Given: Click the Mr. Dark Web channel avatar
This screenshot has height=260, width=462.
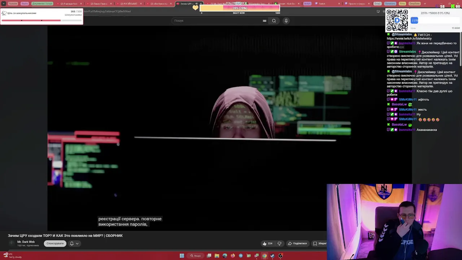Looking at the screenshot, I should click(x=12, y=243).
